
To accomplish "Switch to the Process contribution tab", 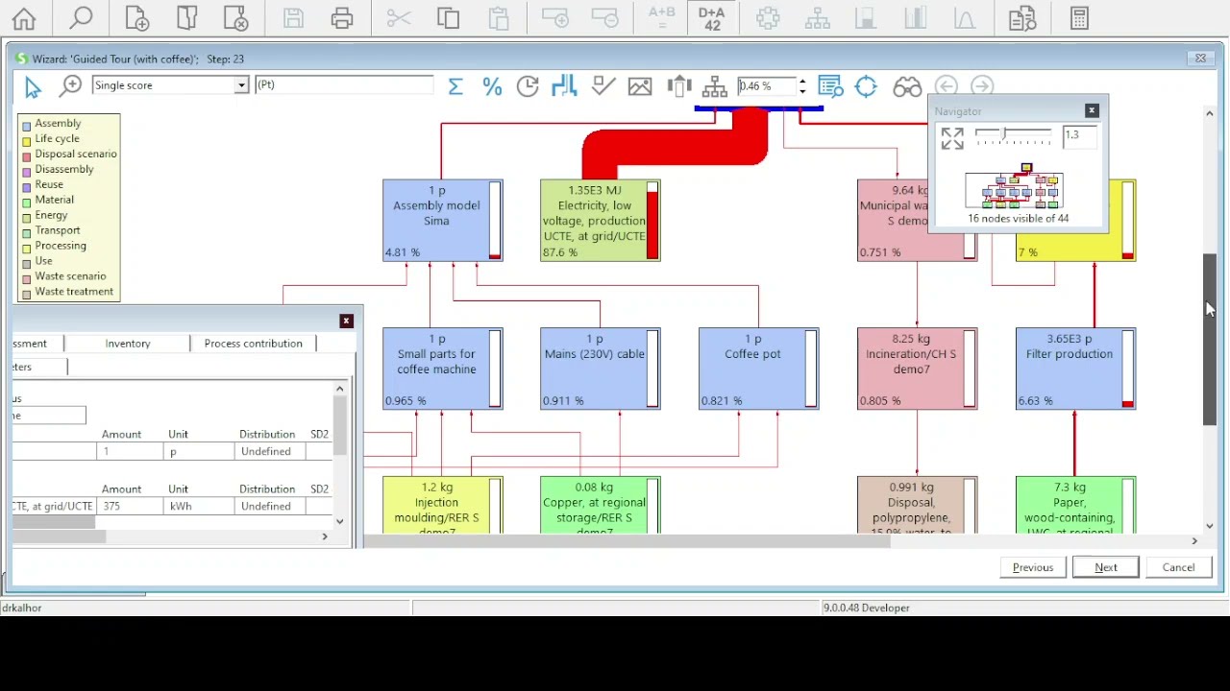I will click(x=254, y=343).
